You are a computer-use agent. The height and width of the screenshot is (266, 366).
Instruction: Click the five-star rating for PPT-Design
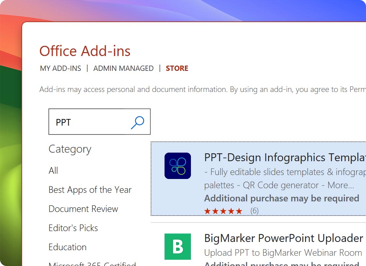(223, 211)
